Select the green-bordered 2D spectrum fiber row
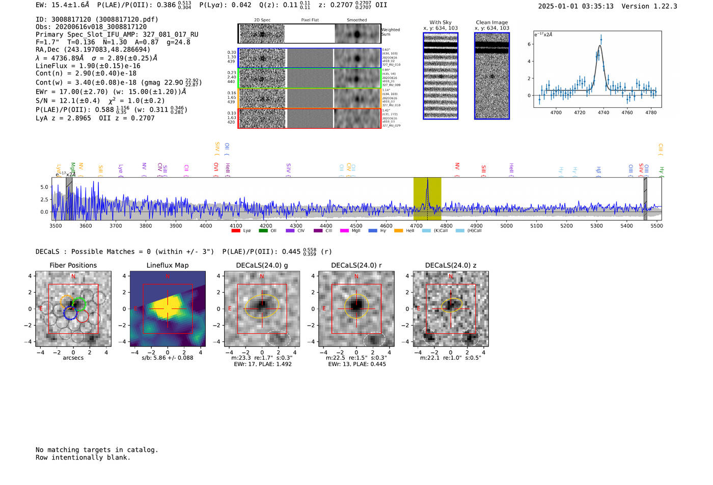Image resolution: width=713 pixels, height=485 pixels. pyautogui.click(x=309, y=78)
